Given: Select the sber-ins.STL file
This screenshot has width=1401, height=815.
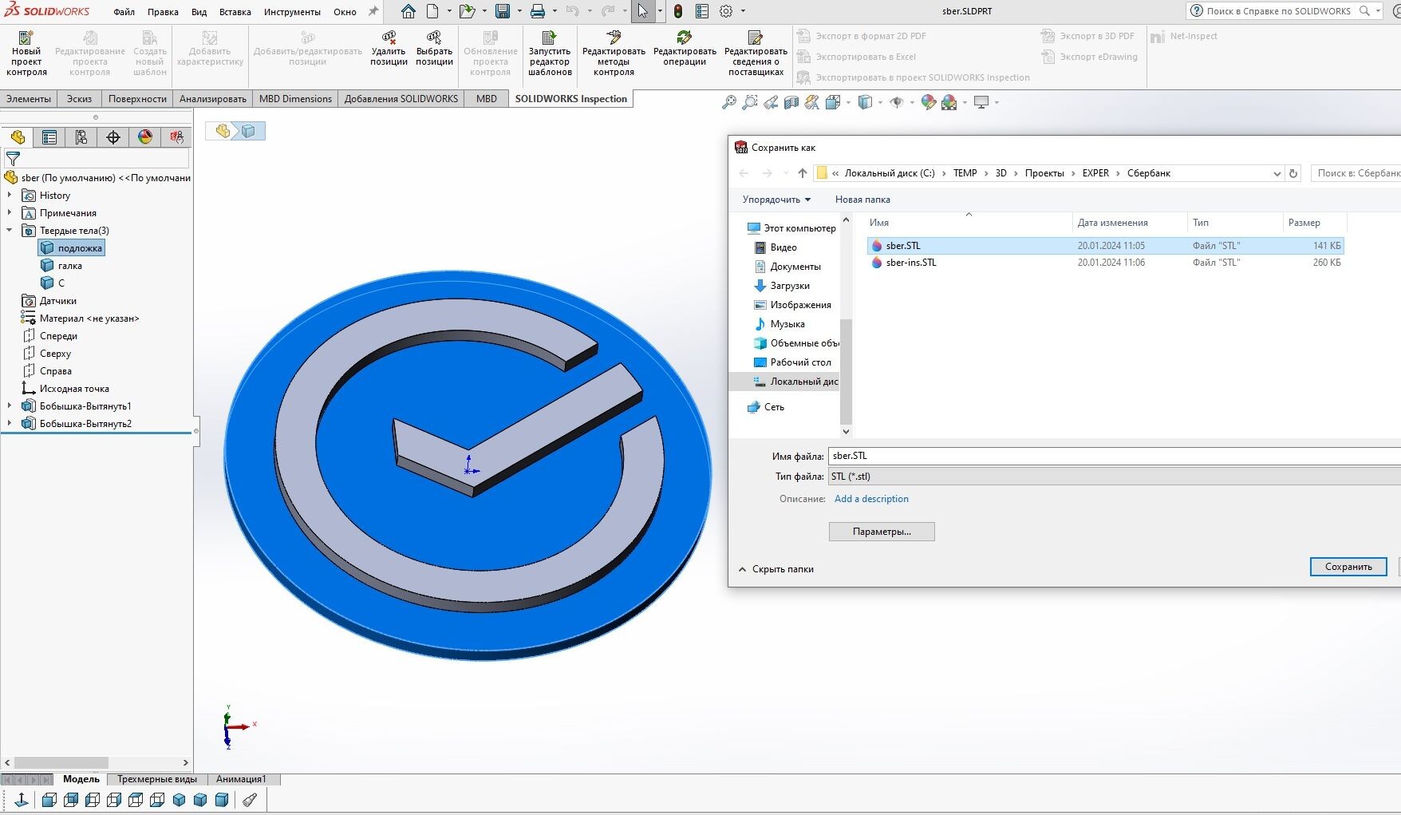Looking at the screenshot, I should [1105, 263].
